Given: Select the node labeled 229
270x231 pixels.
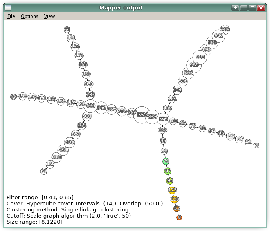Looking at the screenshot, I should 76,134.
